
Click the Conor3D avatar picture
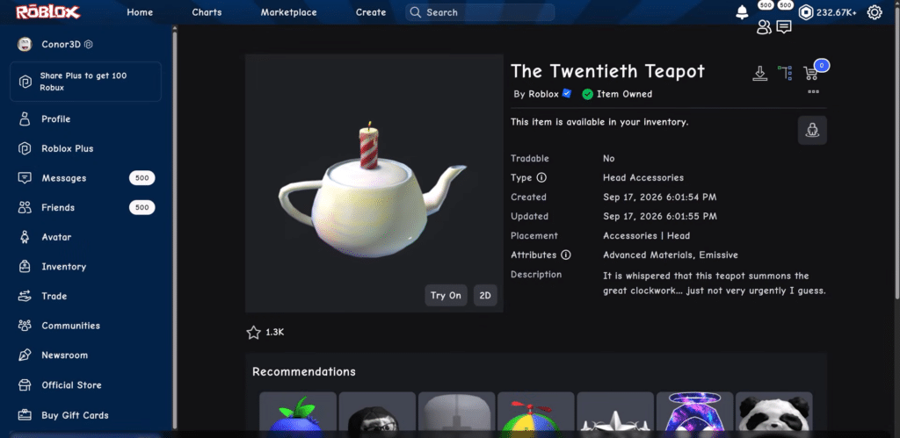[x=25, y=44]
